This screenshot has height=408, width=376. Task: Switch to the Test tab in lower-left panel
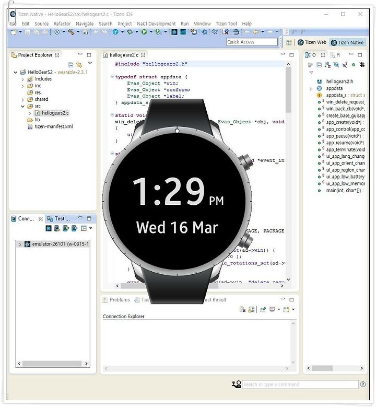click(59, 219)
